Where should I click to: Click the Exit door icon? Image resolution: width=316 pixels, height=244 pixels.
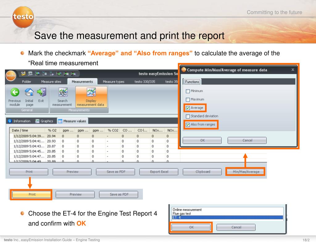pos(42,92)
